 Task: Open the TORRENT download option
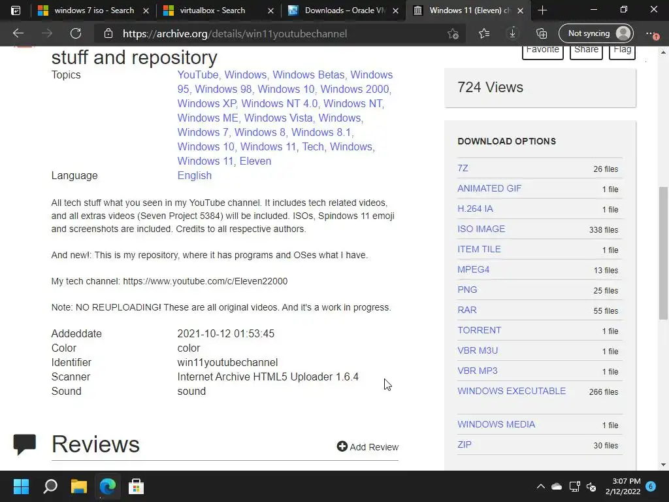tap(479, 330)
